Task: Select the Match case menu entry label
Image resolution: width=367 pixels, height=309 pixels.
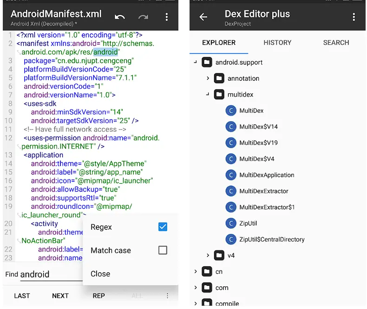Action: pos(111,251)
